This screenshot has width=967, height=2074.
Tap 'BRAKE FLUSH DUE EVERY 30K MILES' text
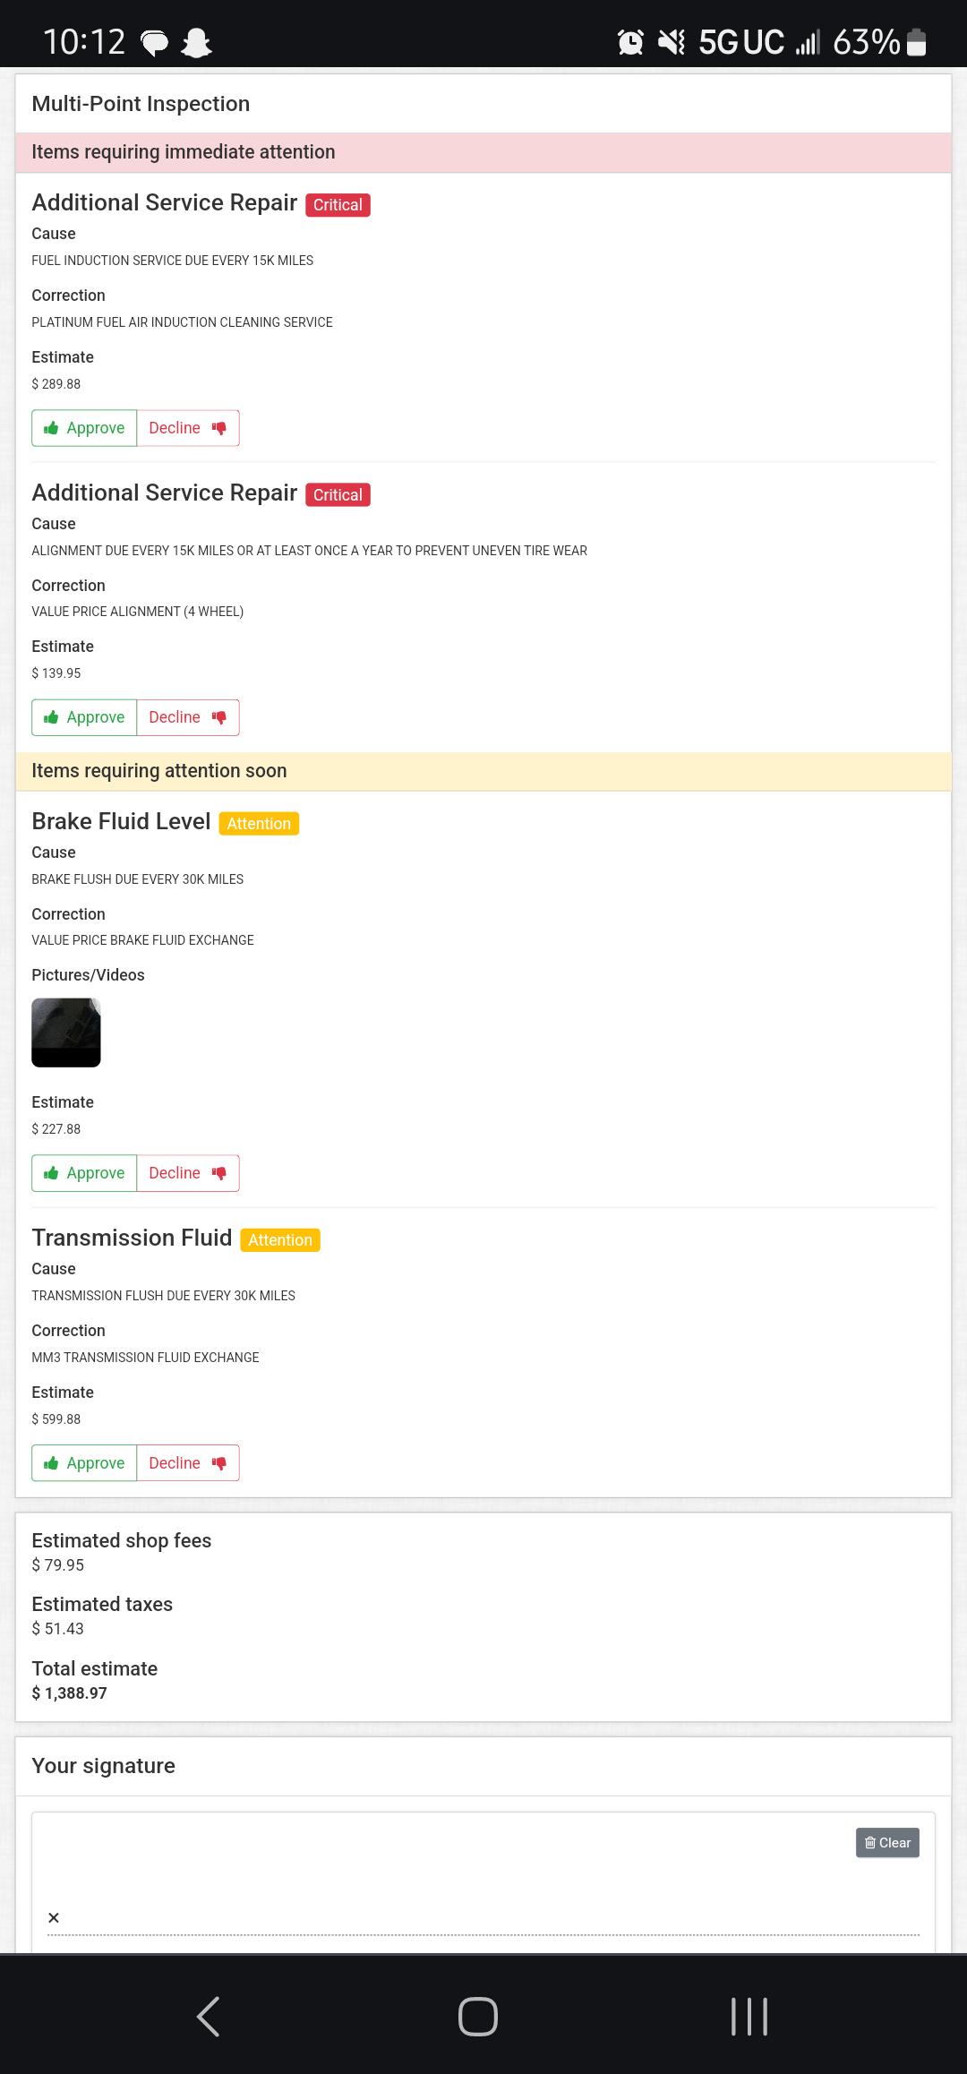137,879
